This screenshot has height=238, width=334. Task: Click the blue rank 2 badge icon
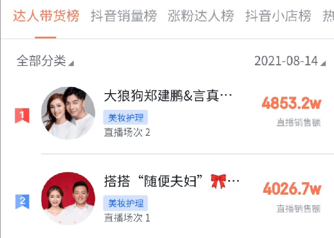(x=22, y=201)
